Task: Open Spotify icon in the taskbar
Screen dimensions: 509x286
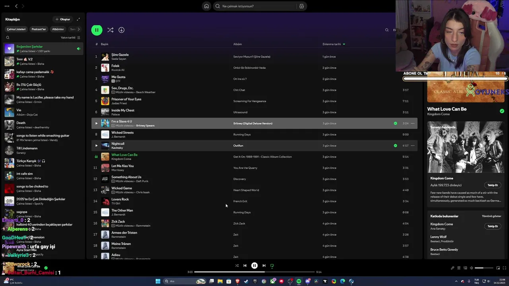Action: [299, 281]
